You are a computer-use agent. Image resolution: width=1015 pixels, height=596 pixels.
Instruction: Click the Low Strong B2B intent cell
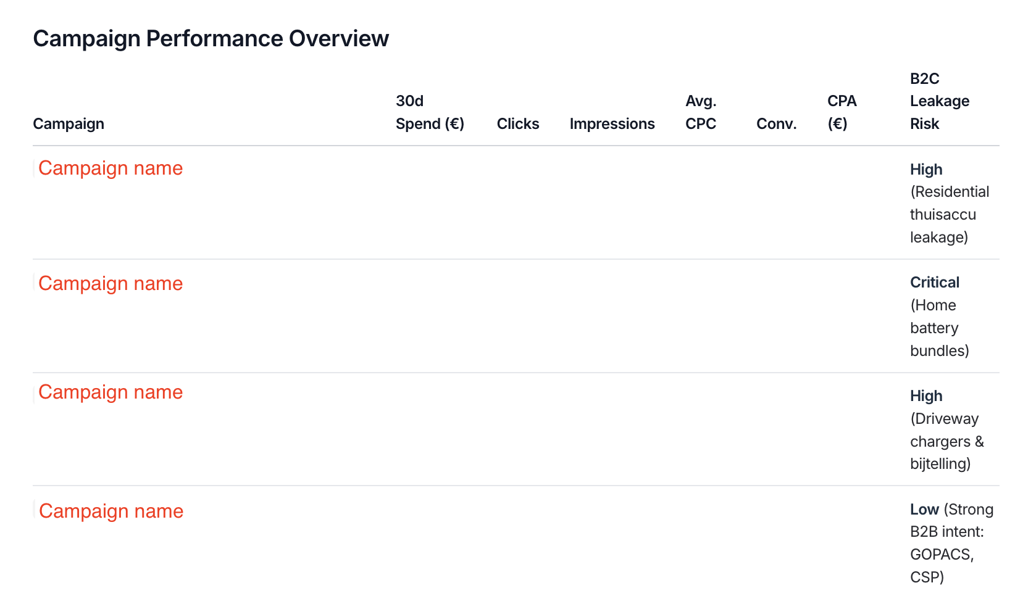pyautogui.click(x=952, y=543)
